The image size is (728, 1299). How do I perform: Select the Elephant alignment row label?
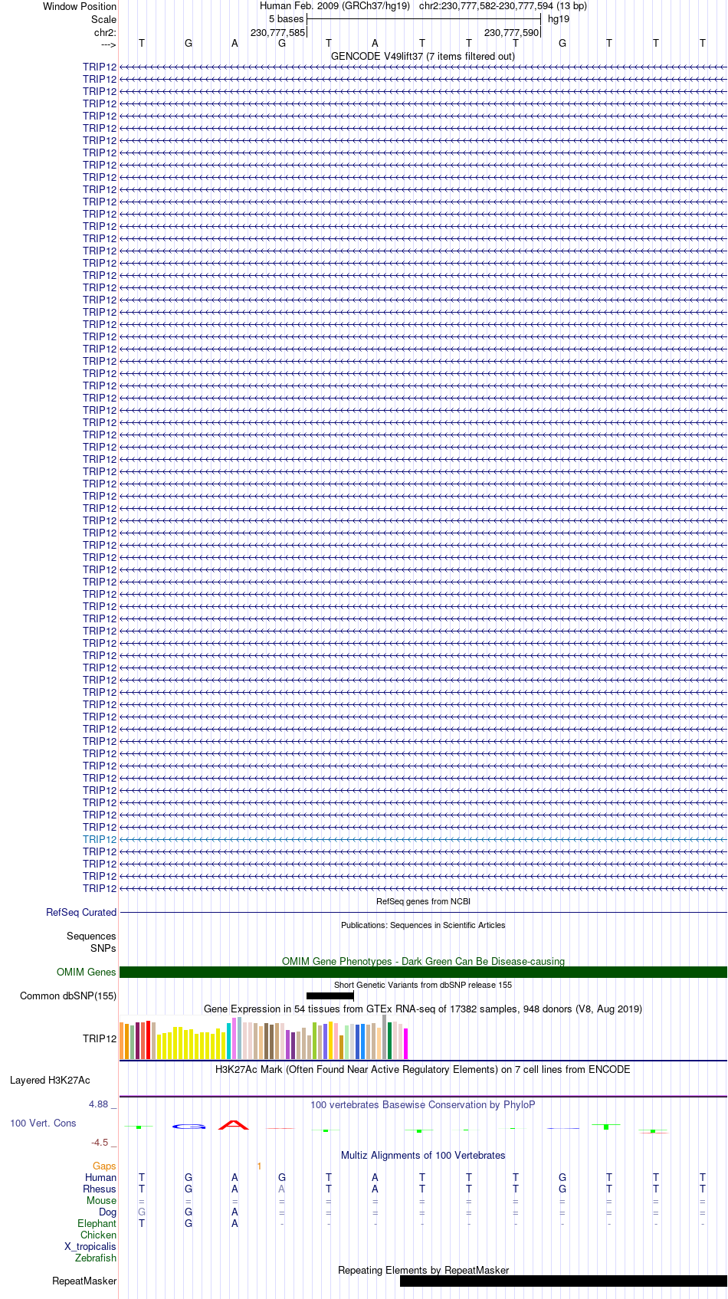(97, 1223)
